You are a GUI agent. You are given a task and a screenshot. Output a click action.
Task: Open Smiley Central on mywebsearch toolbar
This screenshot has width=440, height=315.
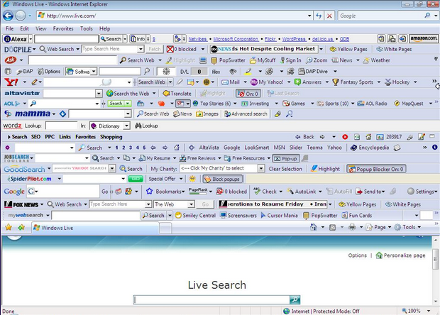[195, 216]
